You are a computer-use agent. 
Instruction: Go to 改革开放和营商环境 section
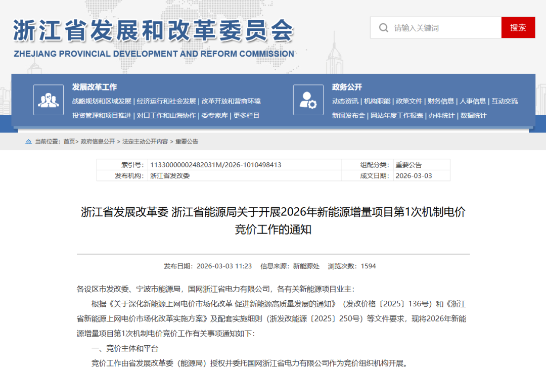231,101
